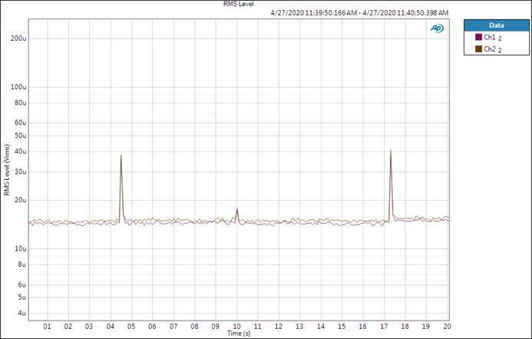Screen dimensions: 532x339
Task: Click the 200u Y-axis value
Action: tap(18, 38)
